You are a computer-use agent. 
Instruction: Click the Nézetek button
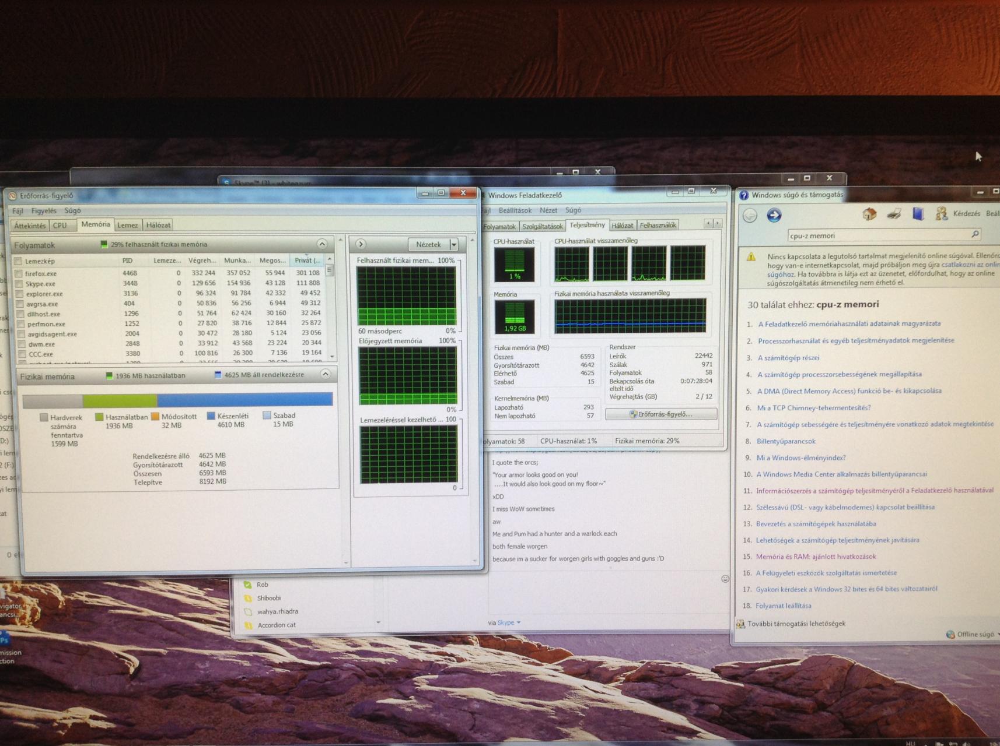tap(428, 245)
